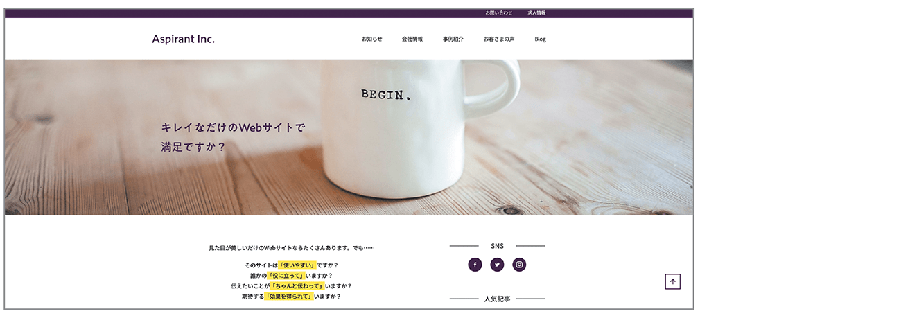Click the highlighted 「役に立って」 phrase
The width and height of the screenshot is (901, 318).
coord(286,276)
